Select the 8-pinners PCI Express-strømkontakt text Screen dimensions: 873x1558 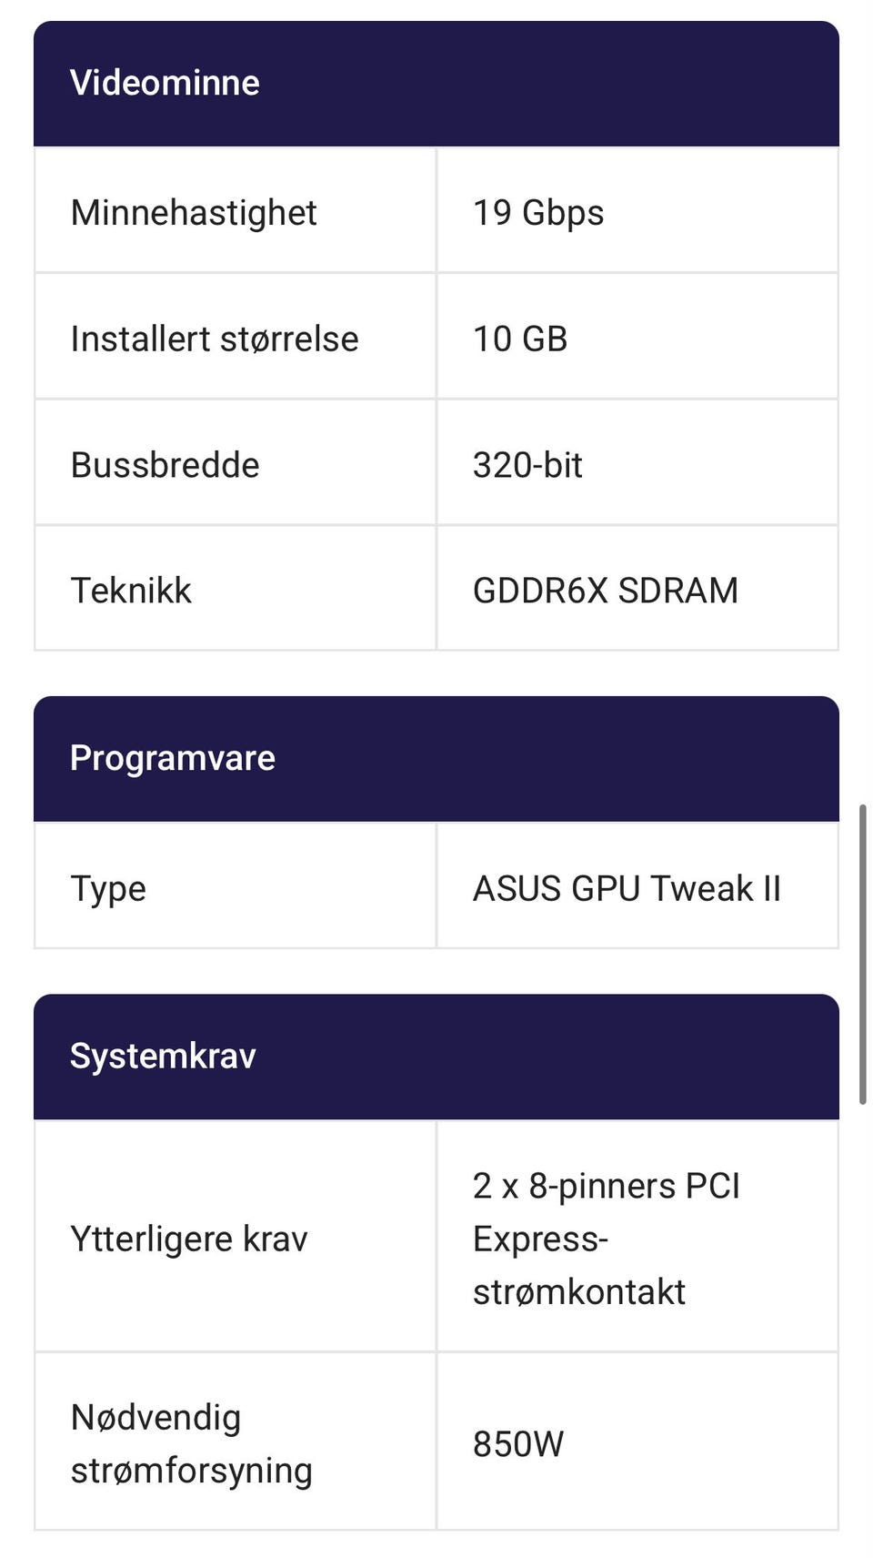pyautogui.click(x=606, y=1239)
